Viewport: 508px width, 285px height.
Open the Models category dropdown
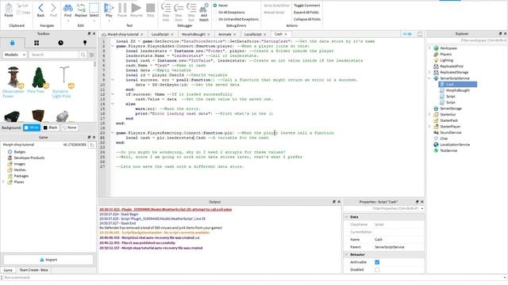click(x=14, y=55)
